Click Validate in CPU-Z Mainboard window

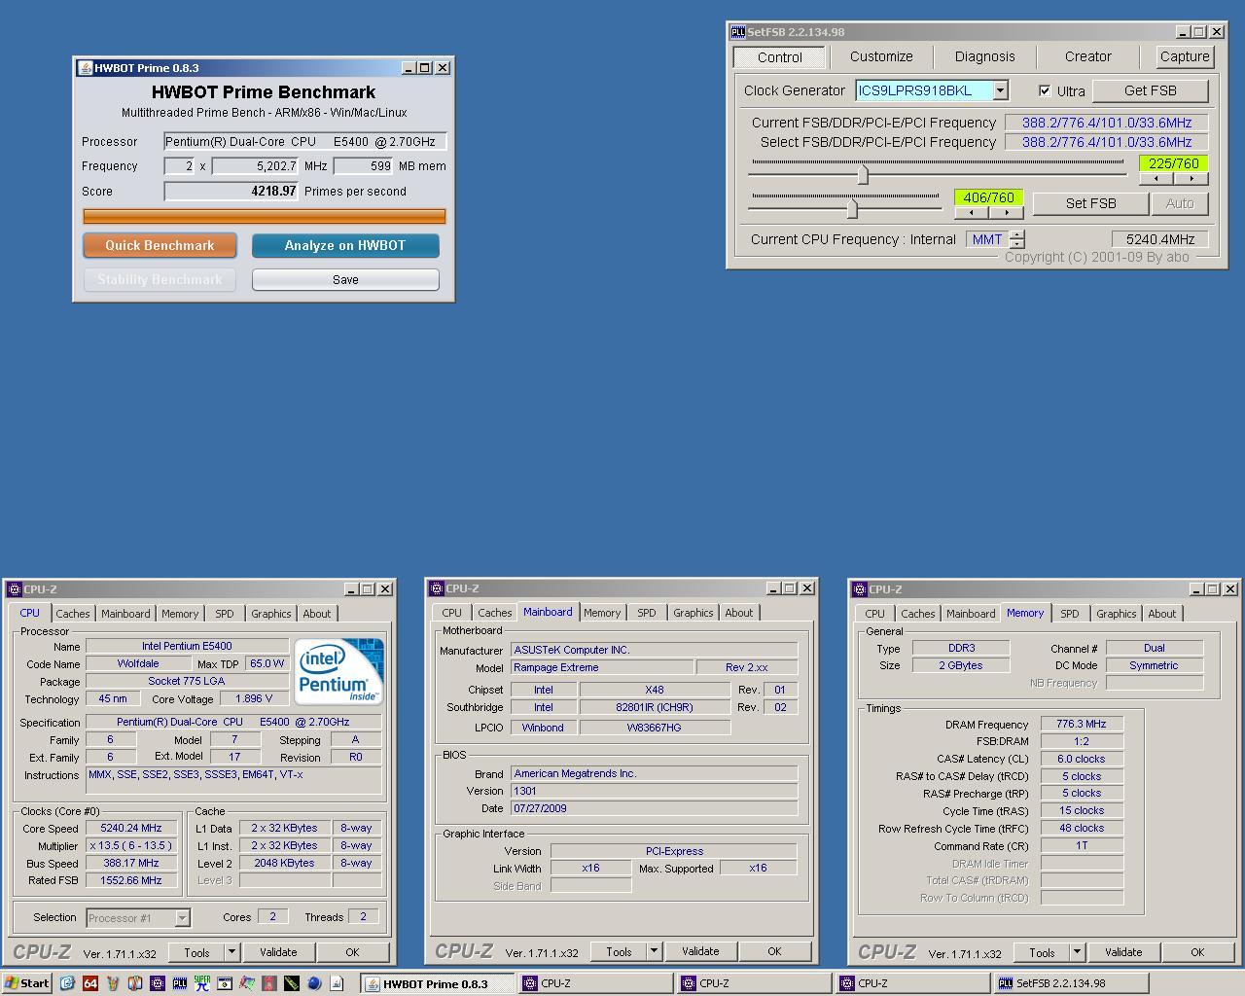pyautogui.click(x=700, y=951)
